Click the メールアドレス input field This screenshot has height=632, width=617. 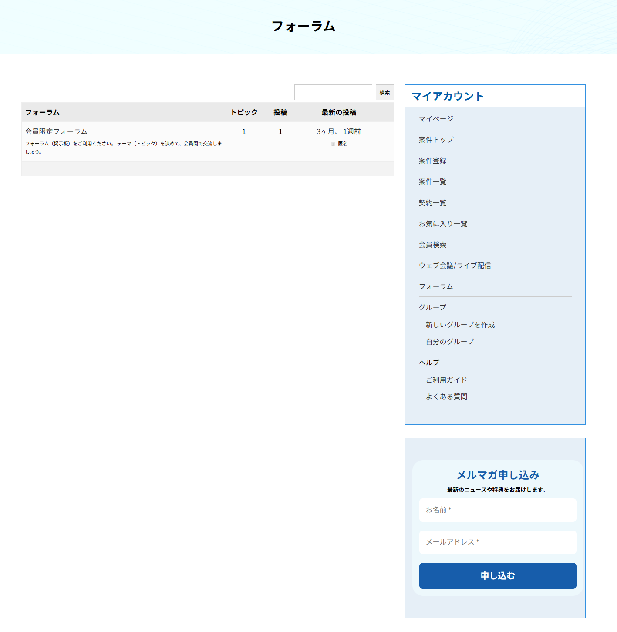(x=498, y=542)
